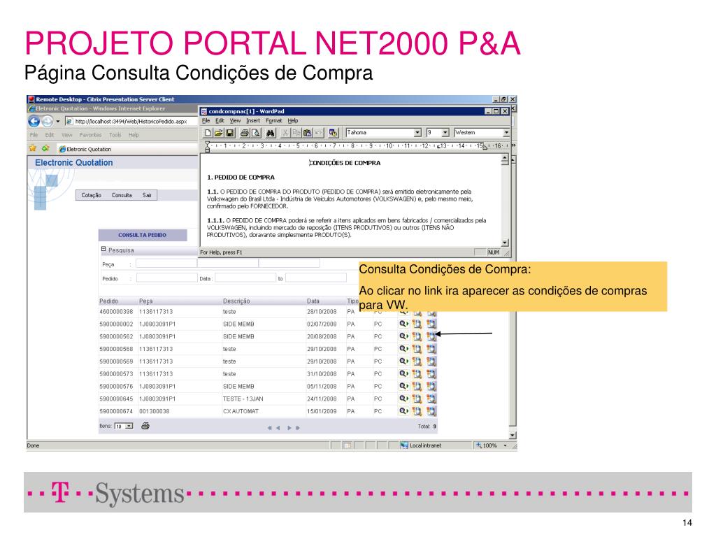Image resolution: width=716 pixels, height=537 pixels.
Task: Click the Pedido column header
Action: click(x=108, y=301)
